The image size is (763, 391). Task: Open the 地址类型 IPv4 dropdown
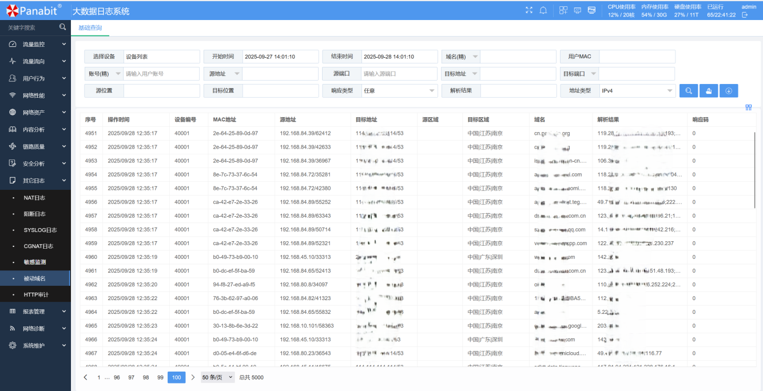tap(637, 90)
